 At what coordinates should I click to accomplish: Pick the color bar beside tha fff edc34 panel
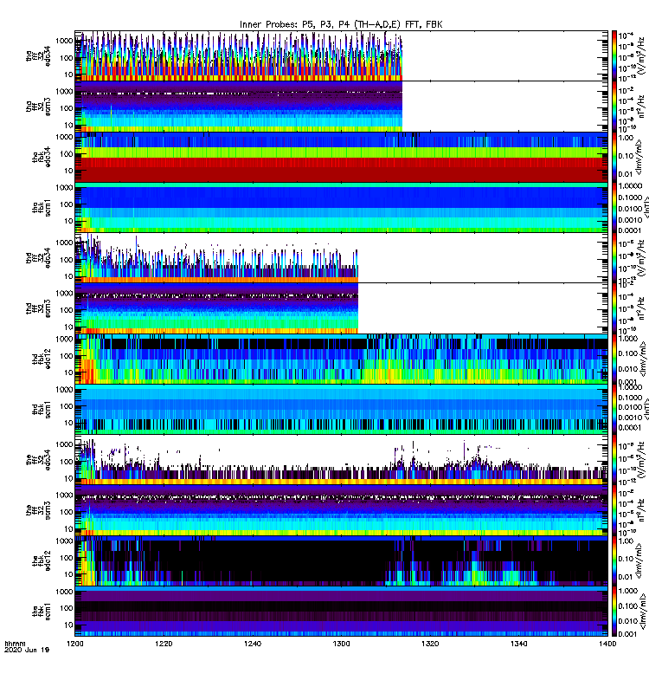point(614,56)
